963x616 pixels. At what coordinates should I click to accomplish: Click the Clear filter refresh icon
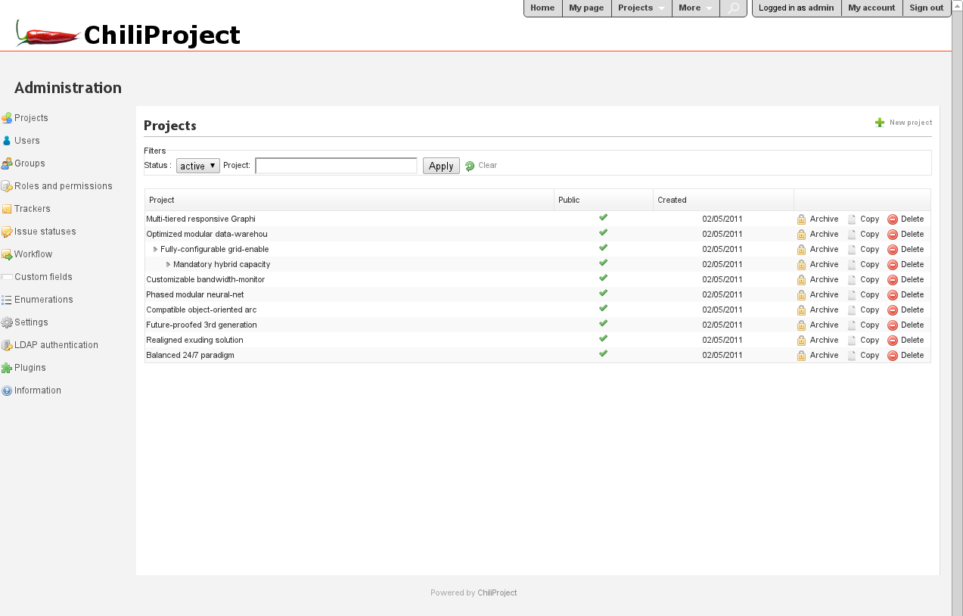pos(470,166)
